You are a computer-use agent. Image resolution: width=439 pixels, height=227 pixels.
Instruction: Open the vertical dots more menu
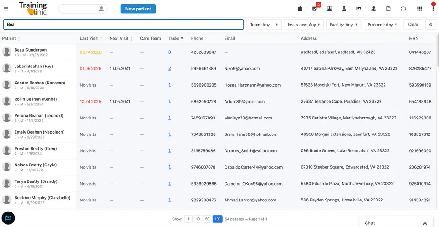(433, 9)
